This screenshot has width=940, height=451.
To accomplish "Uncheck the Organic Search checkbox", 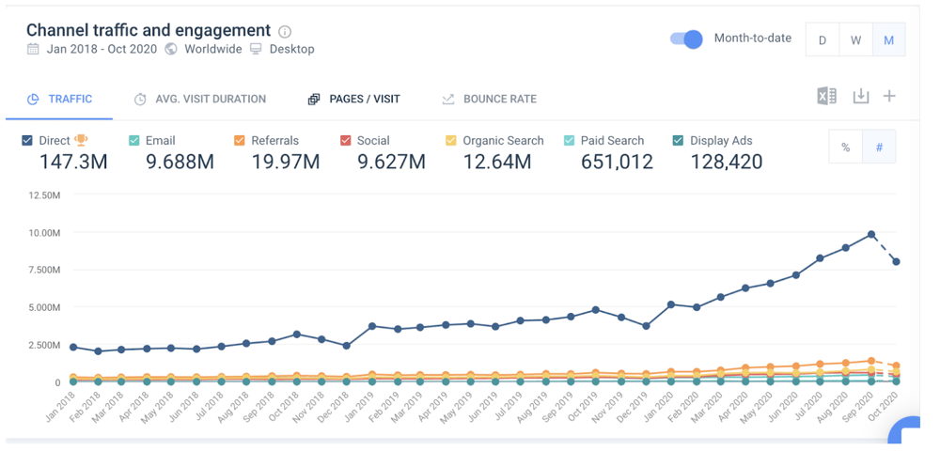I will click(x=451, y=141).
